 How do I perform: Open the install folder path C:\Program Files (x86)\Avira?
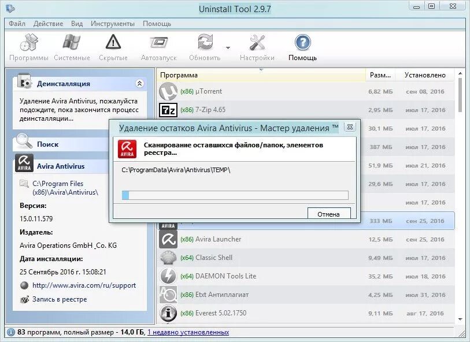pos(65,188)
